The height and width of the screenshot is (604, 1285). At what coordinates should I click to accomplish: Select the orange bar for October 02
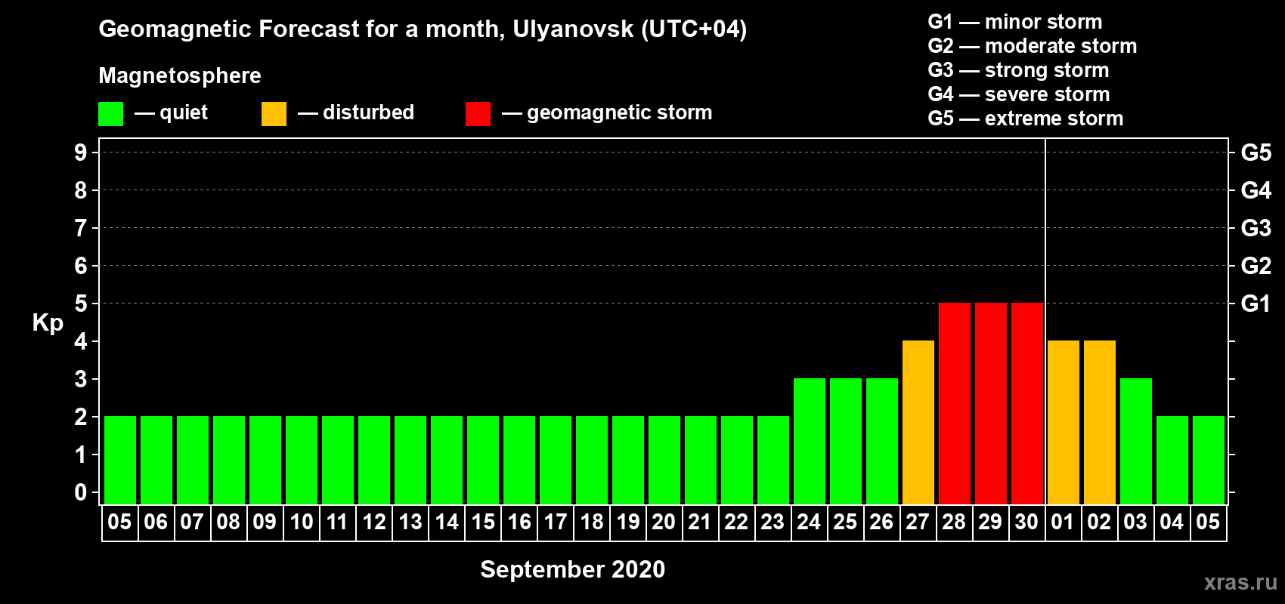pyautogui.click(x=1100, y=422)
